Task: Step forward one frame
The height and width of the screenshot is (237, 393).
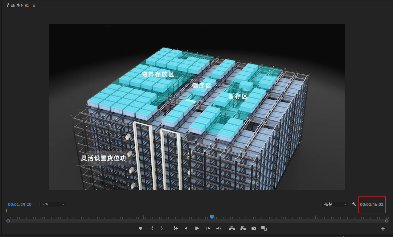Action: pos(208,228)
